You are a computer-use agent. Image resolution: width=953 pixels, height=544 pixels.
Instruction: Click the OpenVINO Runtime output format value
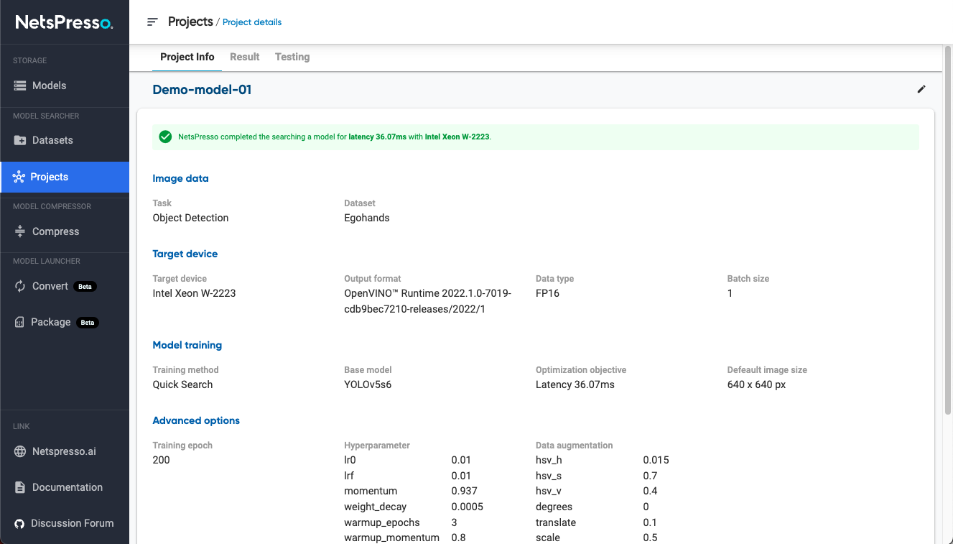click(427, 301)
